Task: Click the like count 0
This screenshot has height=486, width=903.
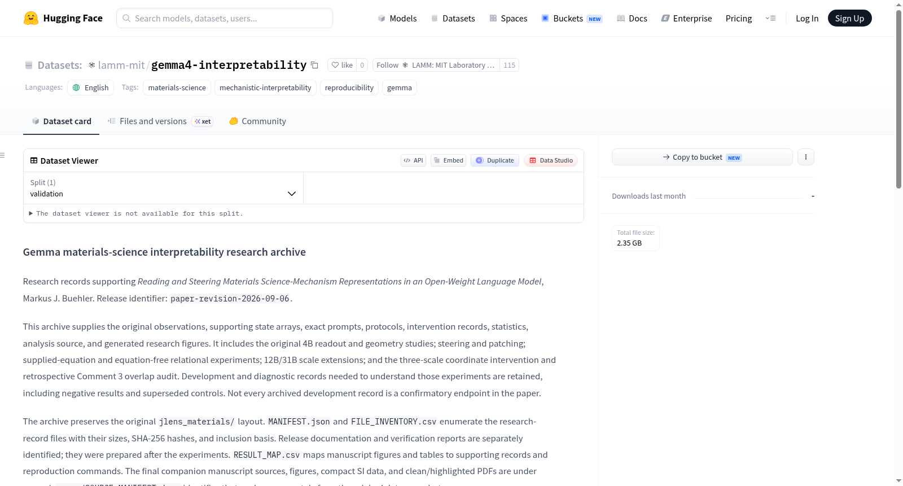Action: (x=362, y=65)
